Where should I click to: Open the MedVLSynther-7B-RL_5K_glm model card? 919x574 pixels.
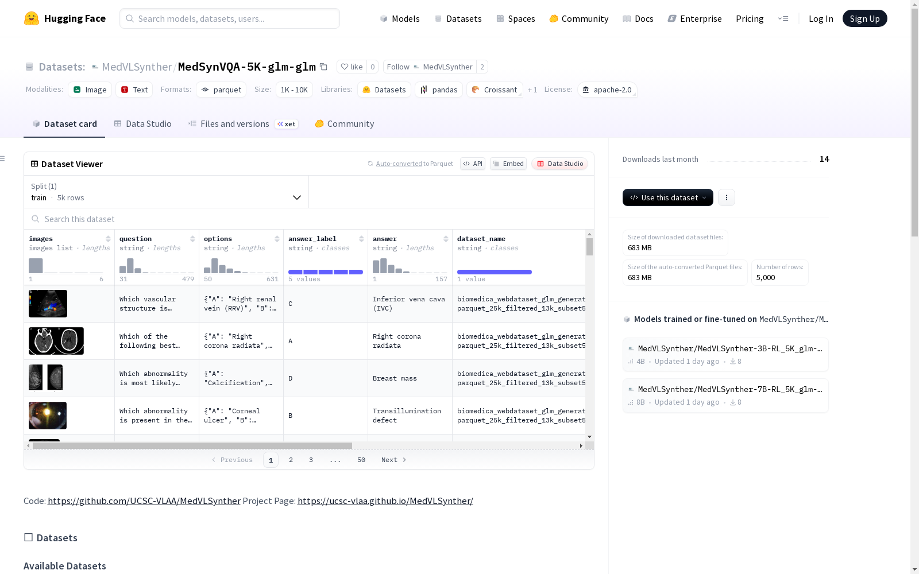(x=725, y=395)
